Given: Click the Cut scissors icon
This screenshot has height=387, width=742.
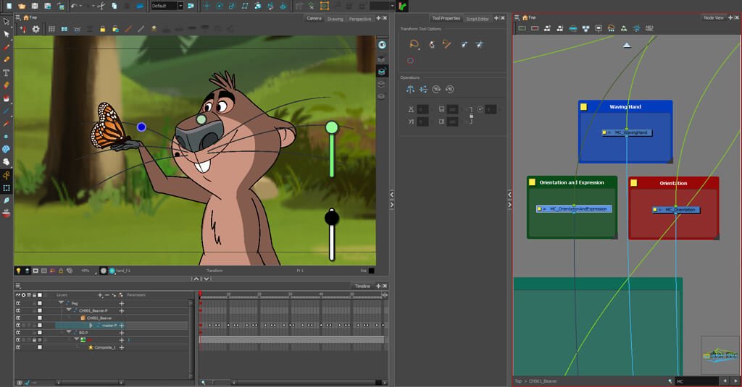Looking at the screenshot, I should pos(101,6).
